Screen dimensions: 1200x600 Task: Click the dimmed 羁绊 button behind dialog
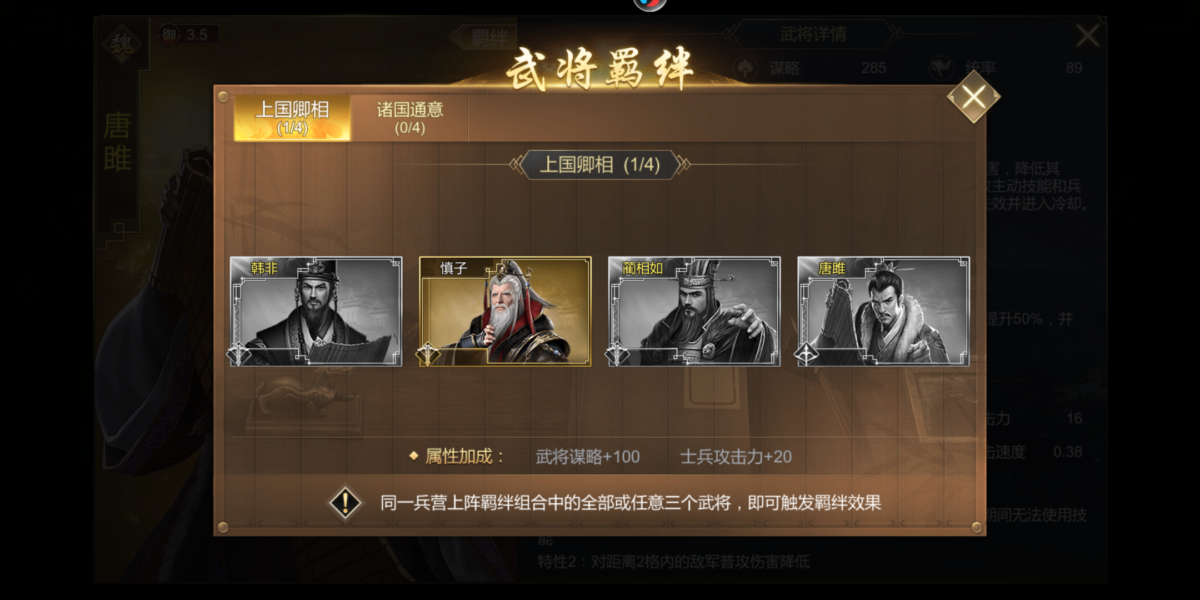tap(484, 37)
